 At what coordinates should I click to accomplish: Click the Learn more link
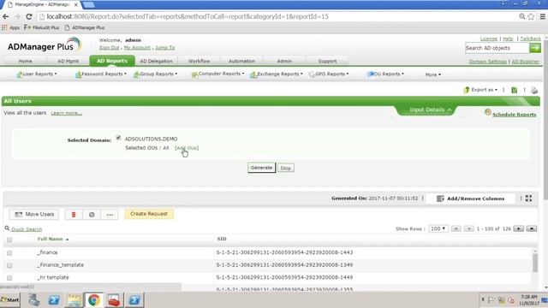[67, 113]
